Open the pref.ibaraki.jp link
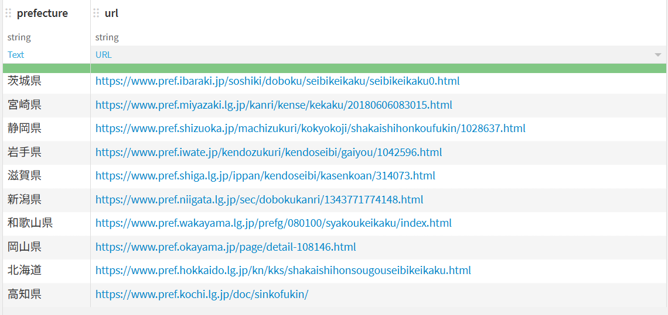Viewport: 668px width, 315px height. pos(277,81)
